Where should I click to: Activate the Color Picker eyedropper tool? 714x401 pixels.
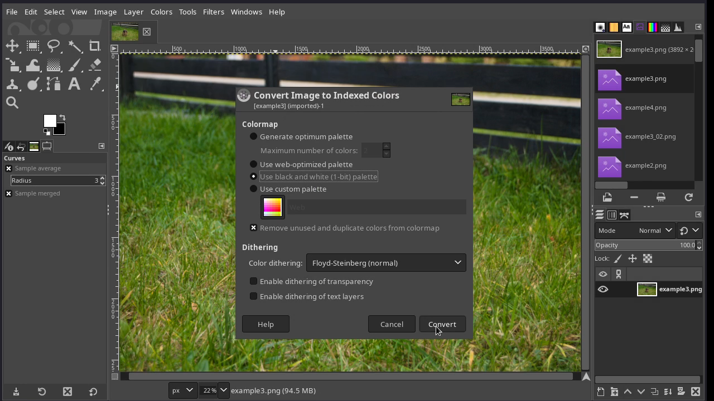[95, 84]
